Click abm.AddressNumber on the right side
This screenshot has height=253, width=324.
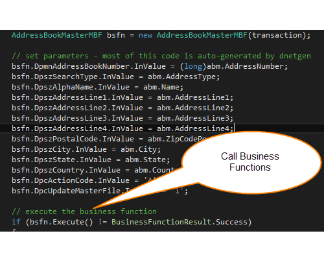(245, 66)
